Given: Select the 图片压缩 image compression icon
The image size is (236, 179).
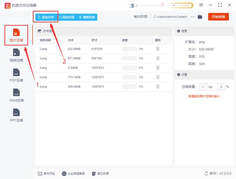Looking at the screenshot, I should tap(16, 32).
